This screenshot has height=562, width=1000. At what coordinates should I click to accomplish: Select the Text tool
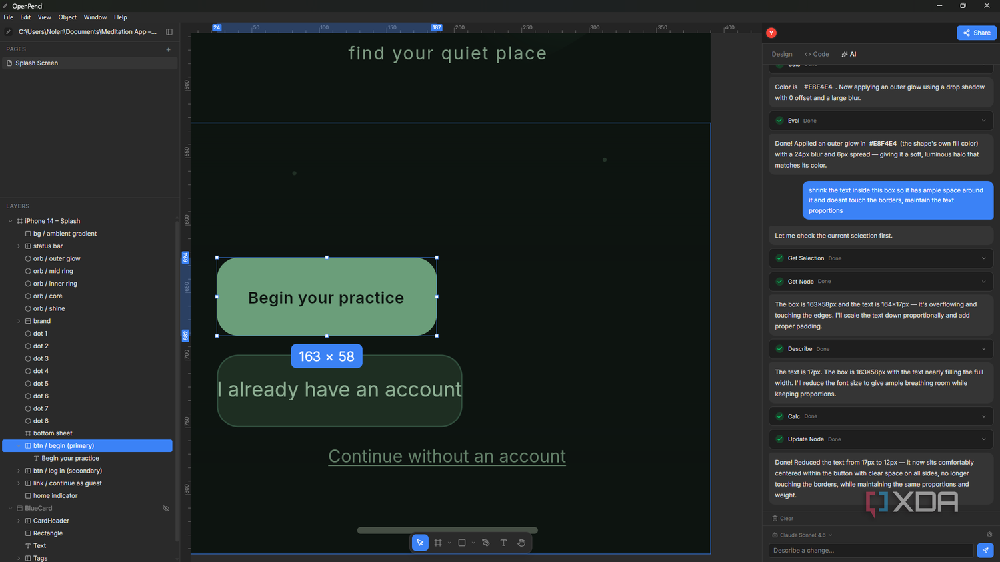[x=503, y=543]
